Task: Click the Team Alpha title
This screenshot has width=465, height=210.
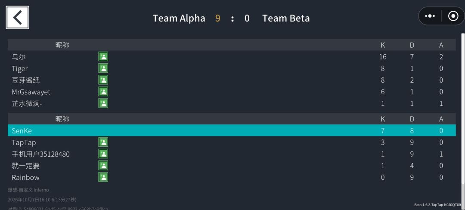Action: pos(179,19)
